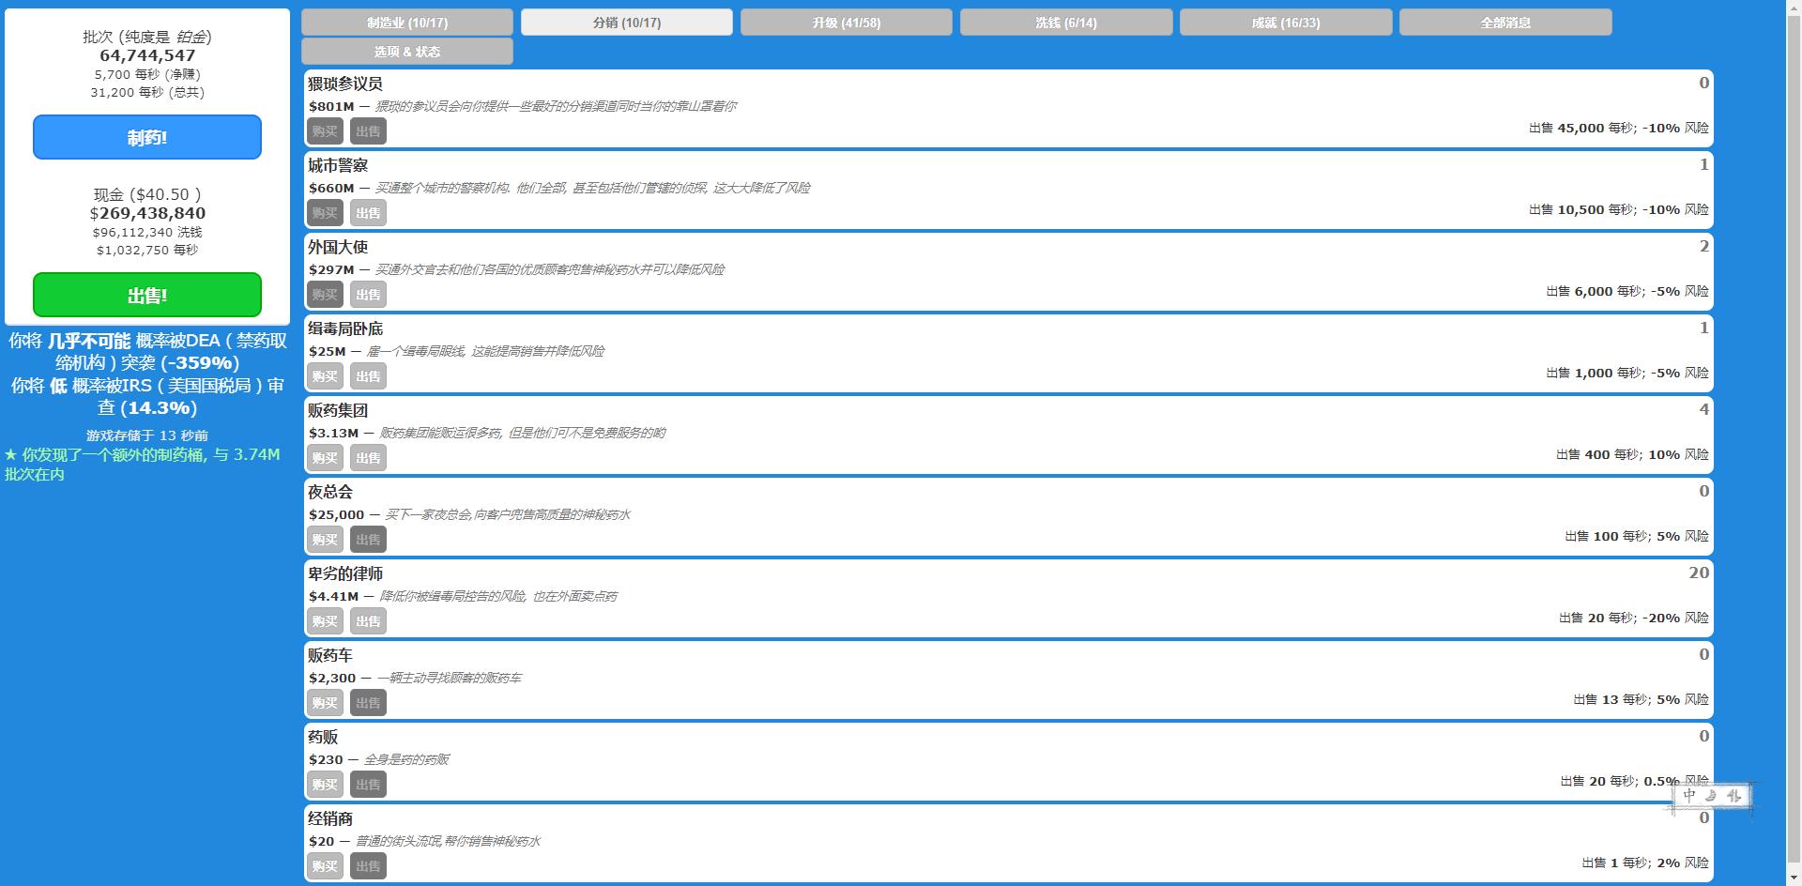Switch to the 制造业 (10/17) tab
Image resolution: width=1802 pixels, height=886 pixels.
(406, 23)
